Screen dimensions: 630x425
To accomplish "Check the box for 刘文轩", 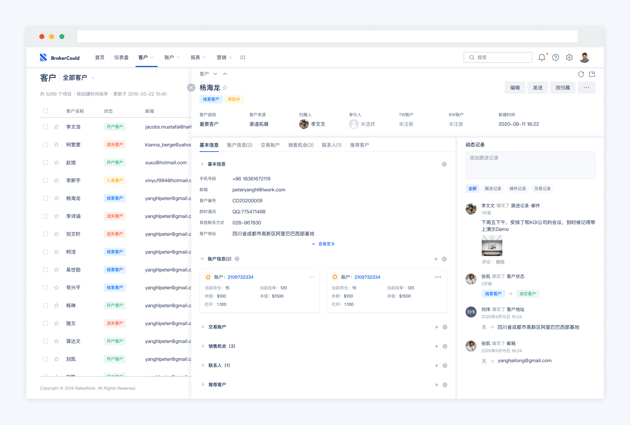I will click(x=46, y=234).
